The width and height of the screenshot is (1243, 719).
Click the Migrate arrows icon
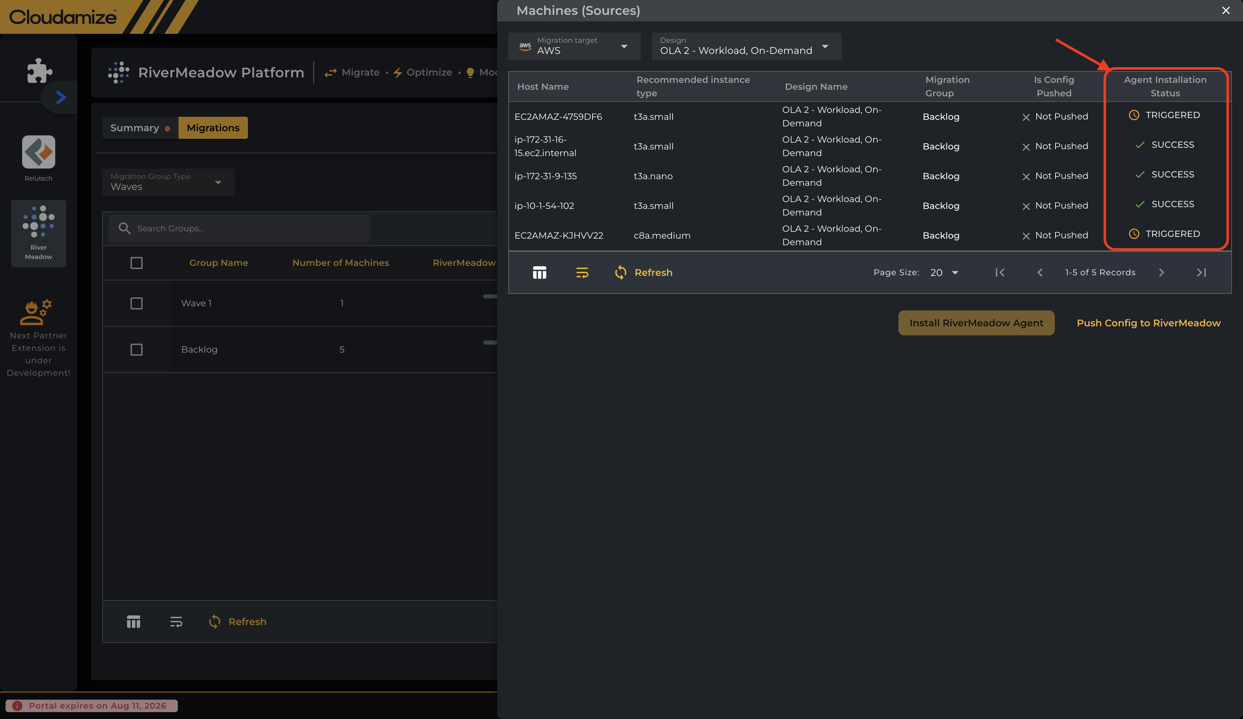click(x=330, y=73)
